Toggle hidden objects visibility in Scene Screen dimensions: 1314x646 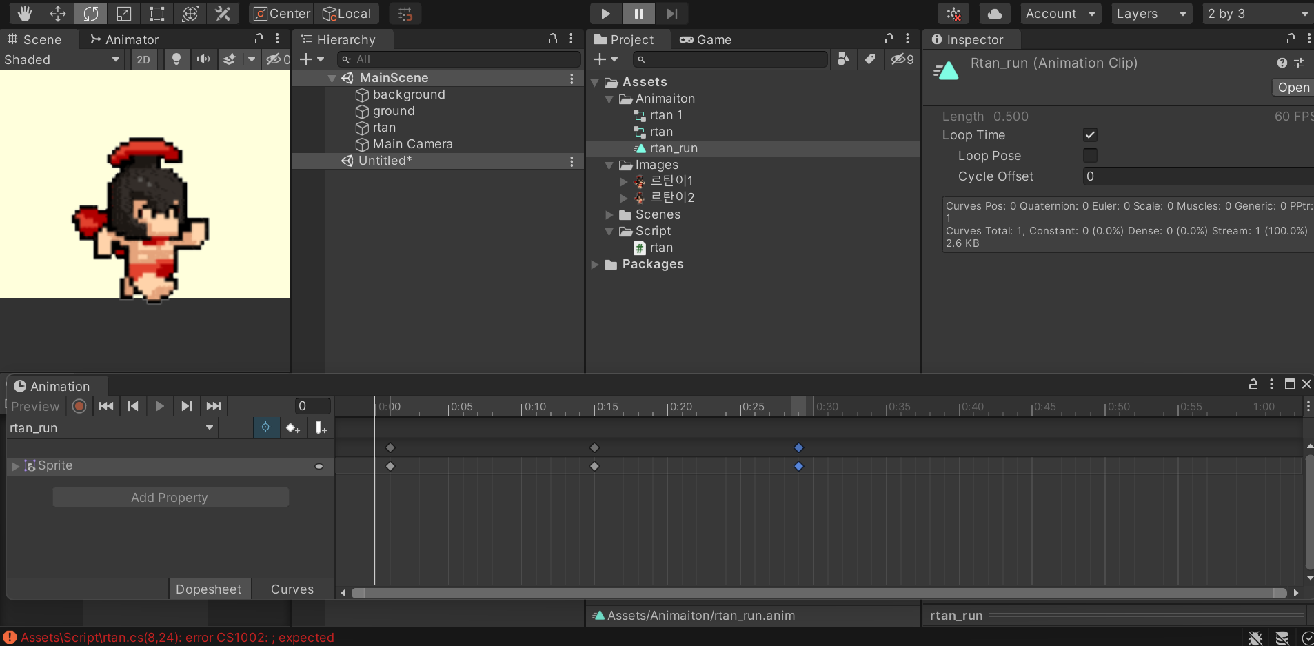277,59
